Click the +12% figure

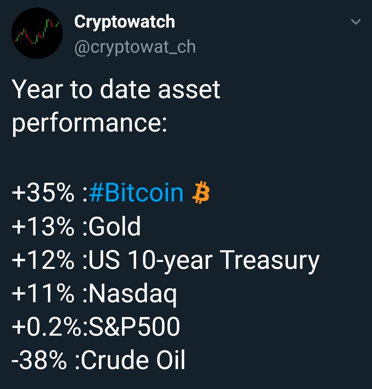(43, 260)
